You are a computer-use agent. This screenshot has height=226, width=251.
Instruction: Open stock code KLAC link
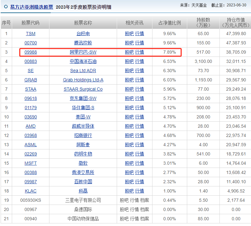[x=31, y=191]
